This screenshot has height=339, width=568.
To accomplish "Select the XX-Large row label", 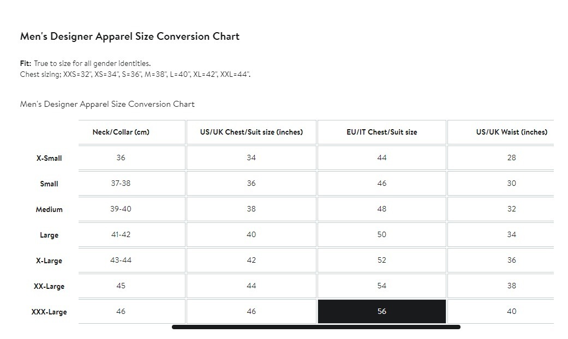I will click(49, 286).
